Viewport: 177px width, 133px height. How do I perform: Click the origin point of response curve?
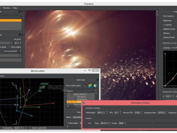pyautogui.click(x=165, y=86)
